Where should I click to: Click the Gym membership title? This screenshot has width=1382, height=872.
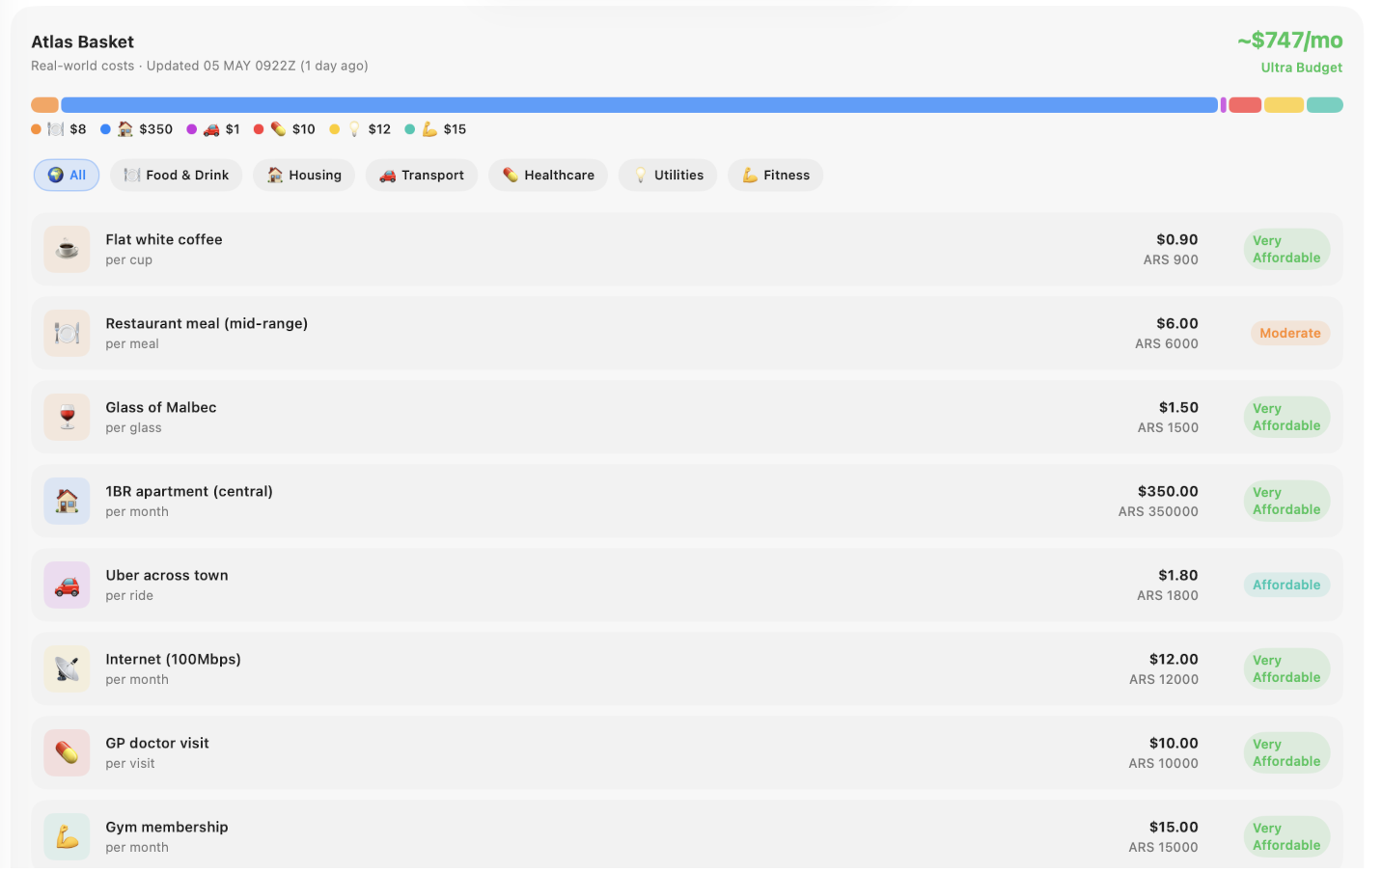[167, 827]
